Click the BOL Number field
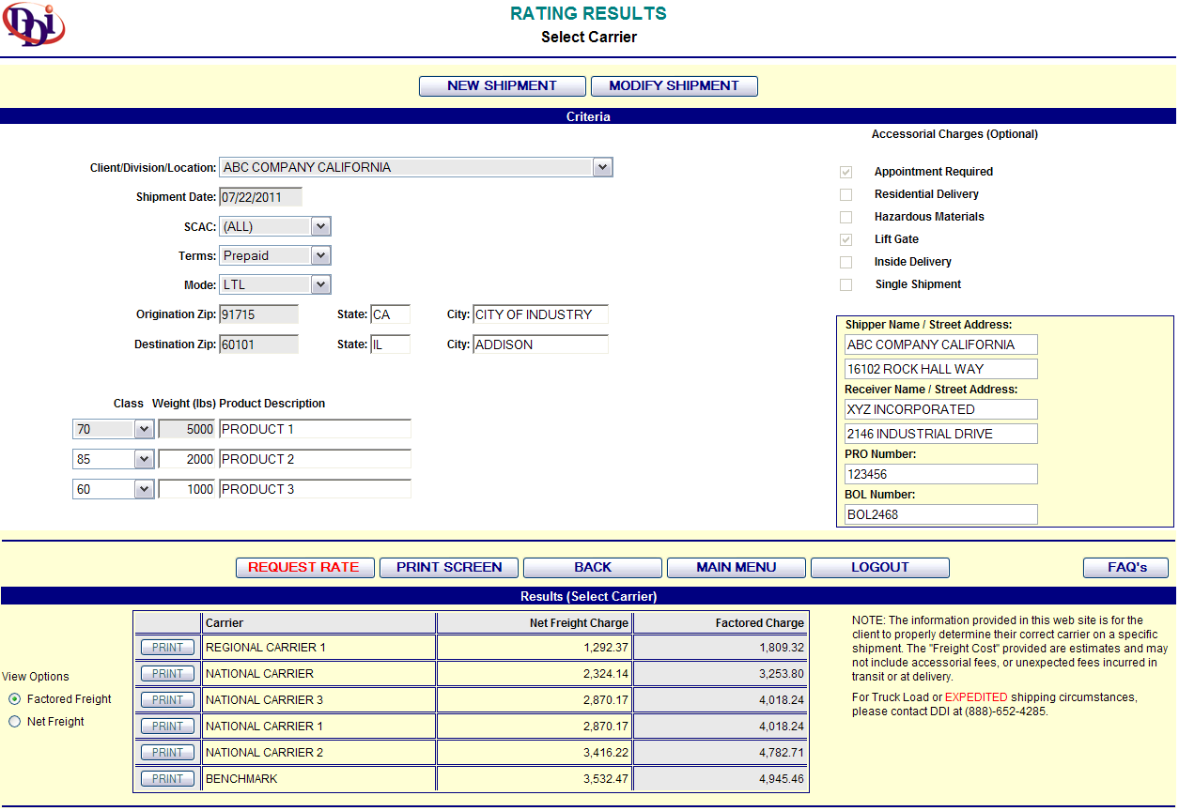This screenshot has width=1179, height=811. (941, 514)
